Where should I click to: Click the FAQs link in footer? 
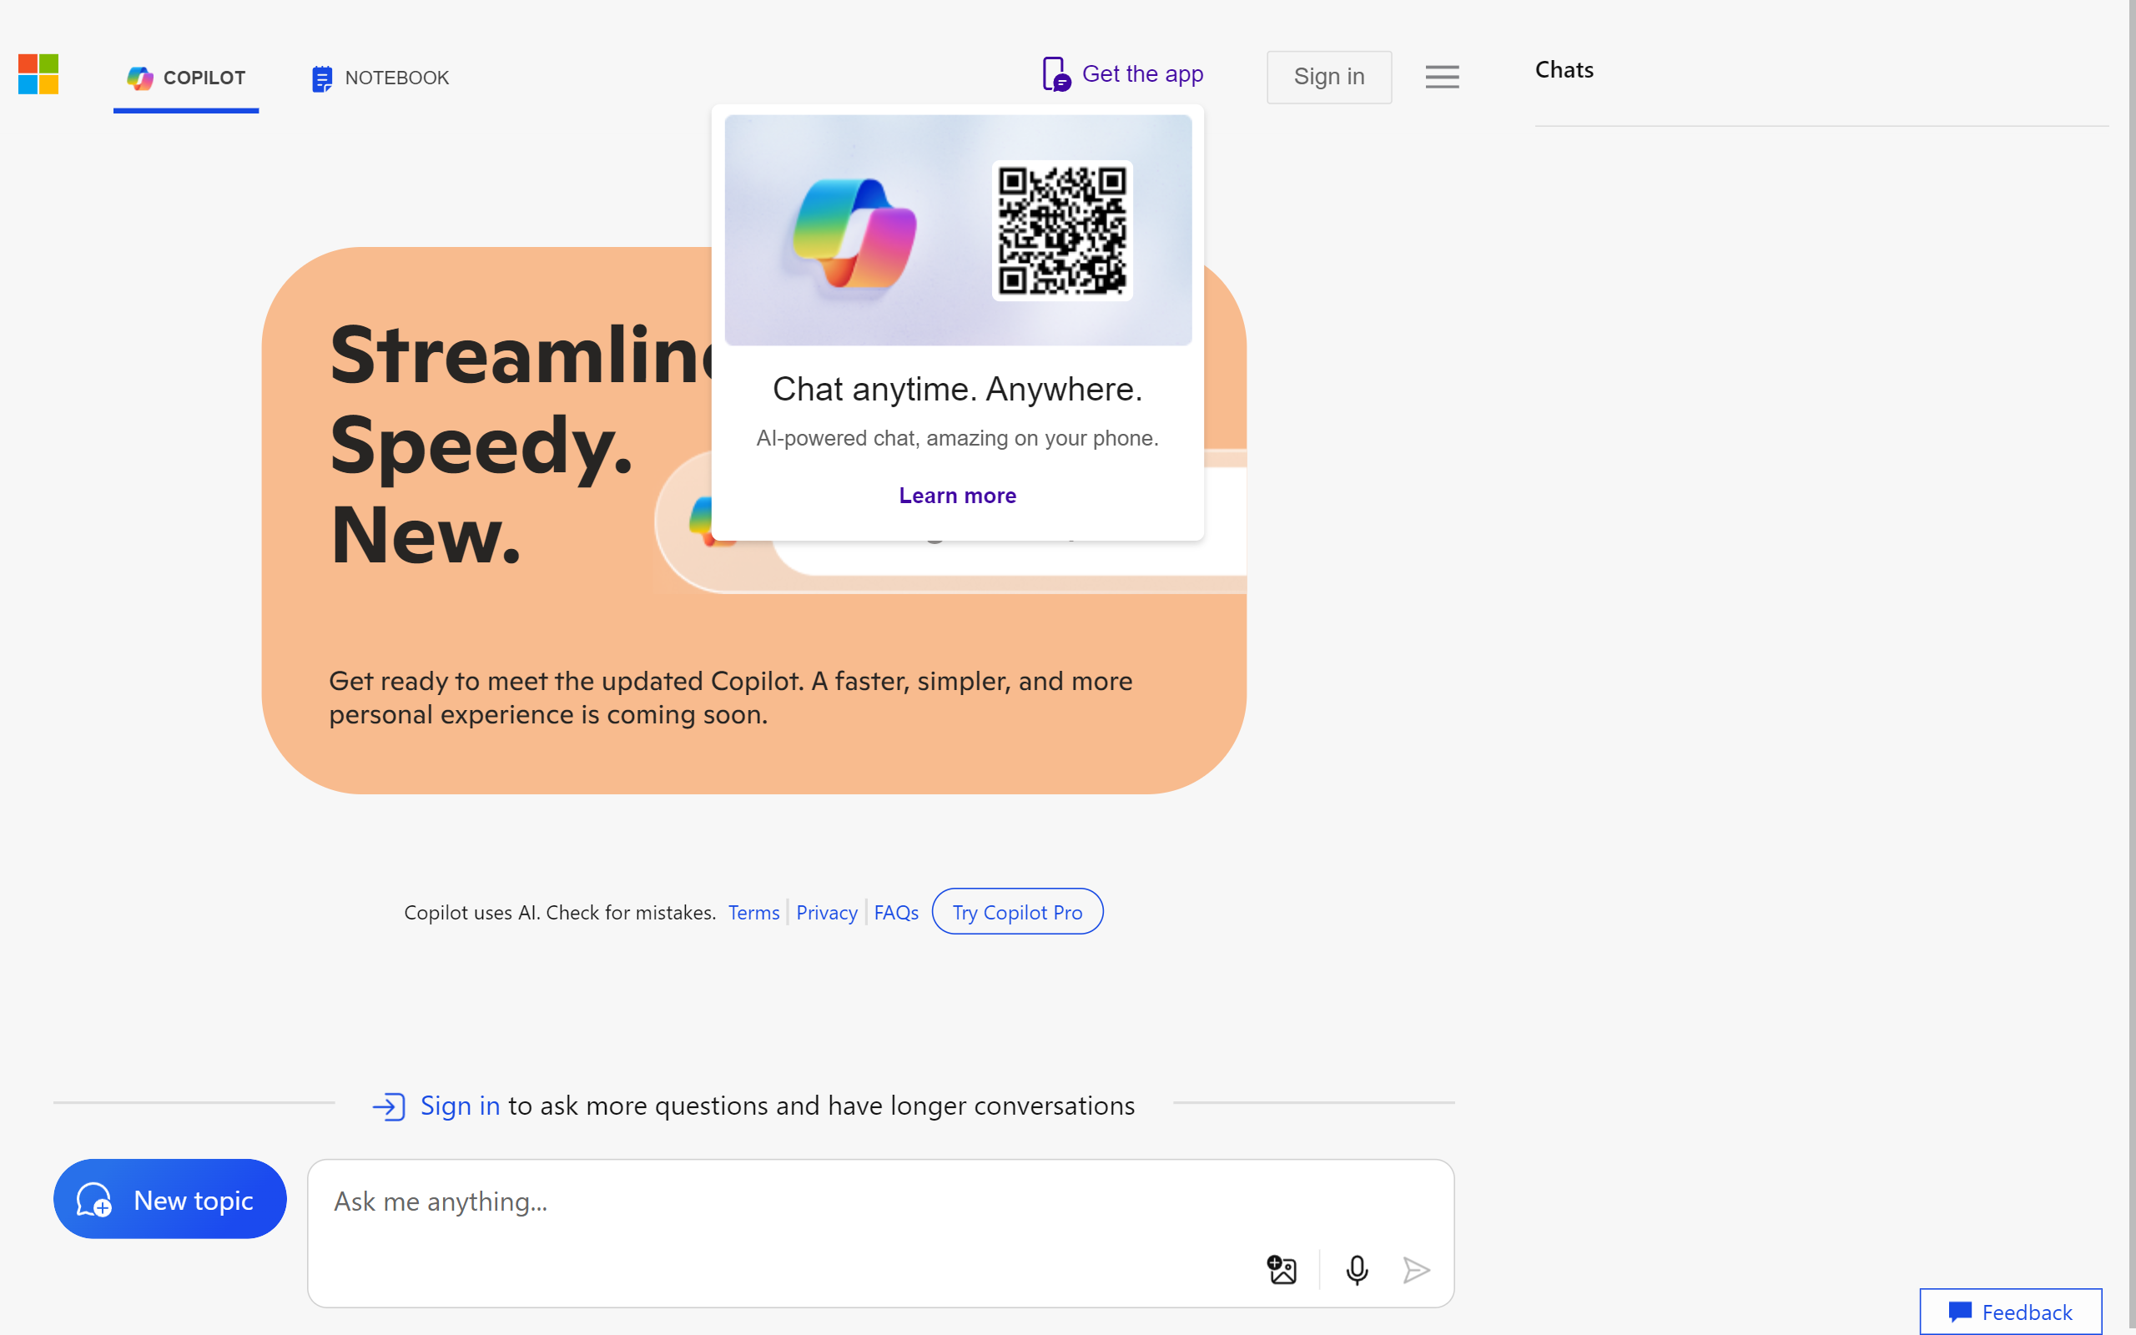(x=895, y=910)
